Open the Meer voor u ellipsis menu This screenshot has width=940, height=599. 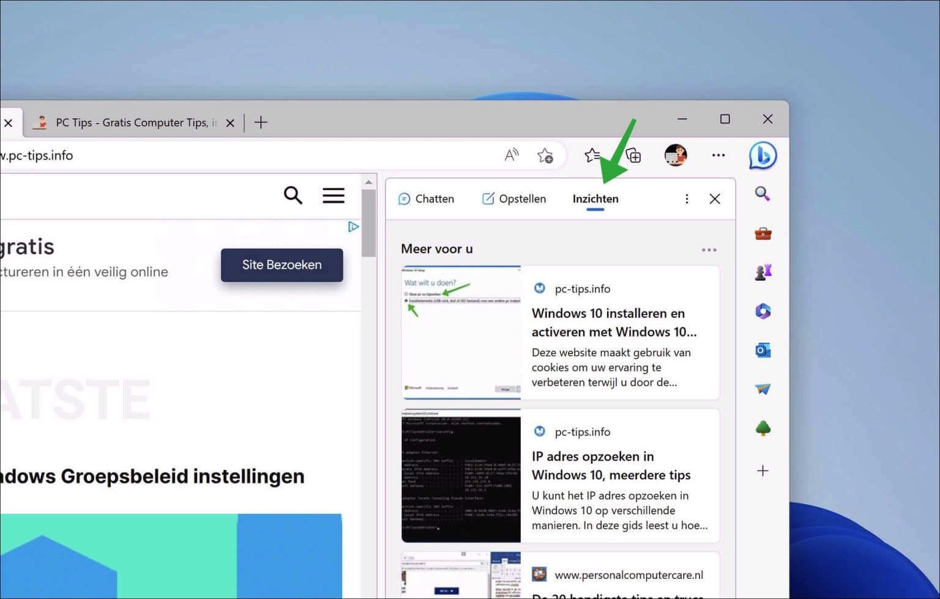click(x=709, y=249)
